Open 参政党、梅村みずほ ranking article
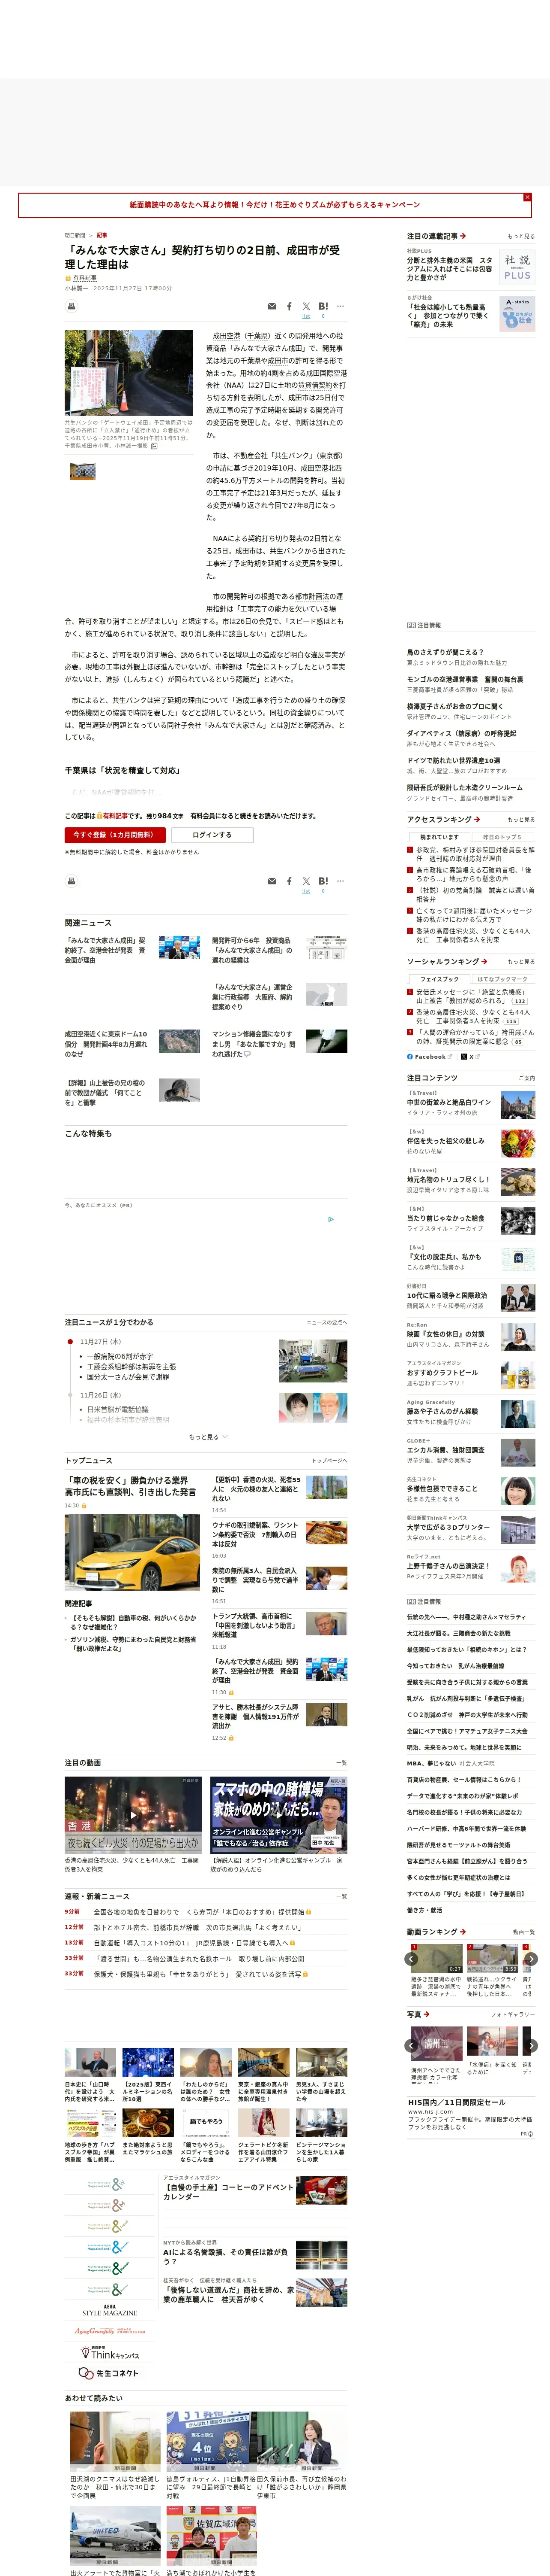The width and height of the screenshot is (550, 2576). click(475, 854)
